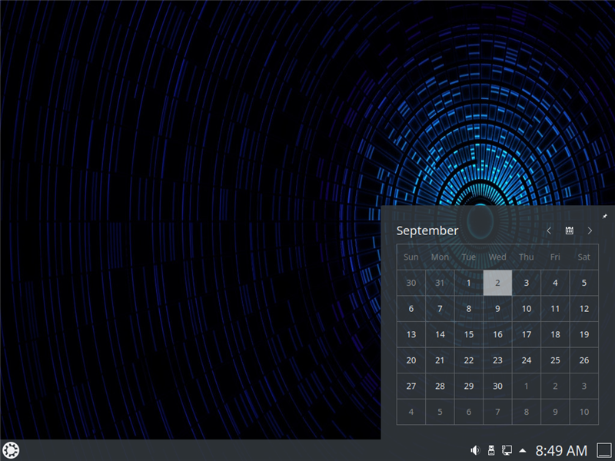Click the September month heading
The width and height of the screenshot is (615, 461).
click(427, 230)
